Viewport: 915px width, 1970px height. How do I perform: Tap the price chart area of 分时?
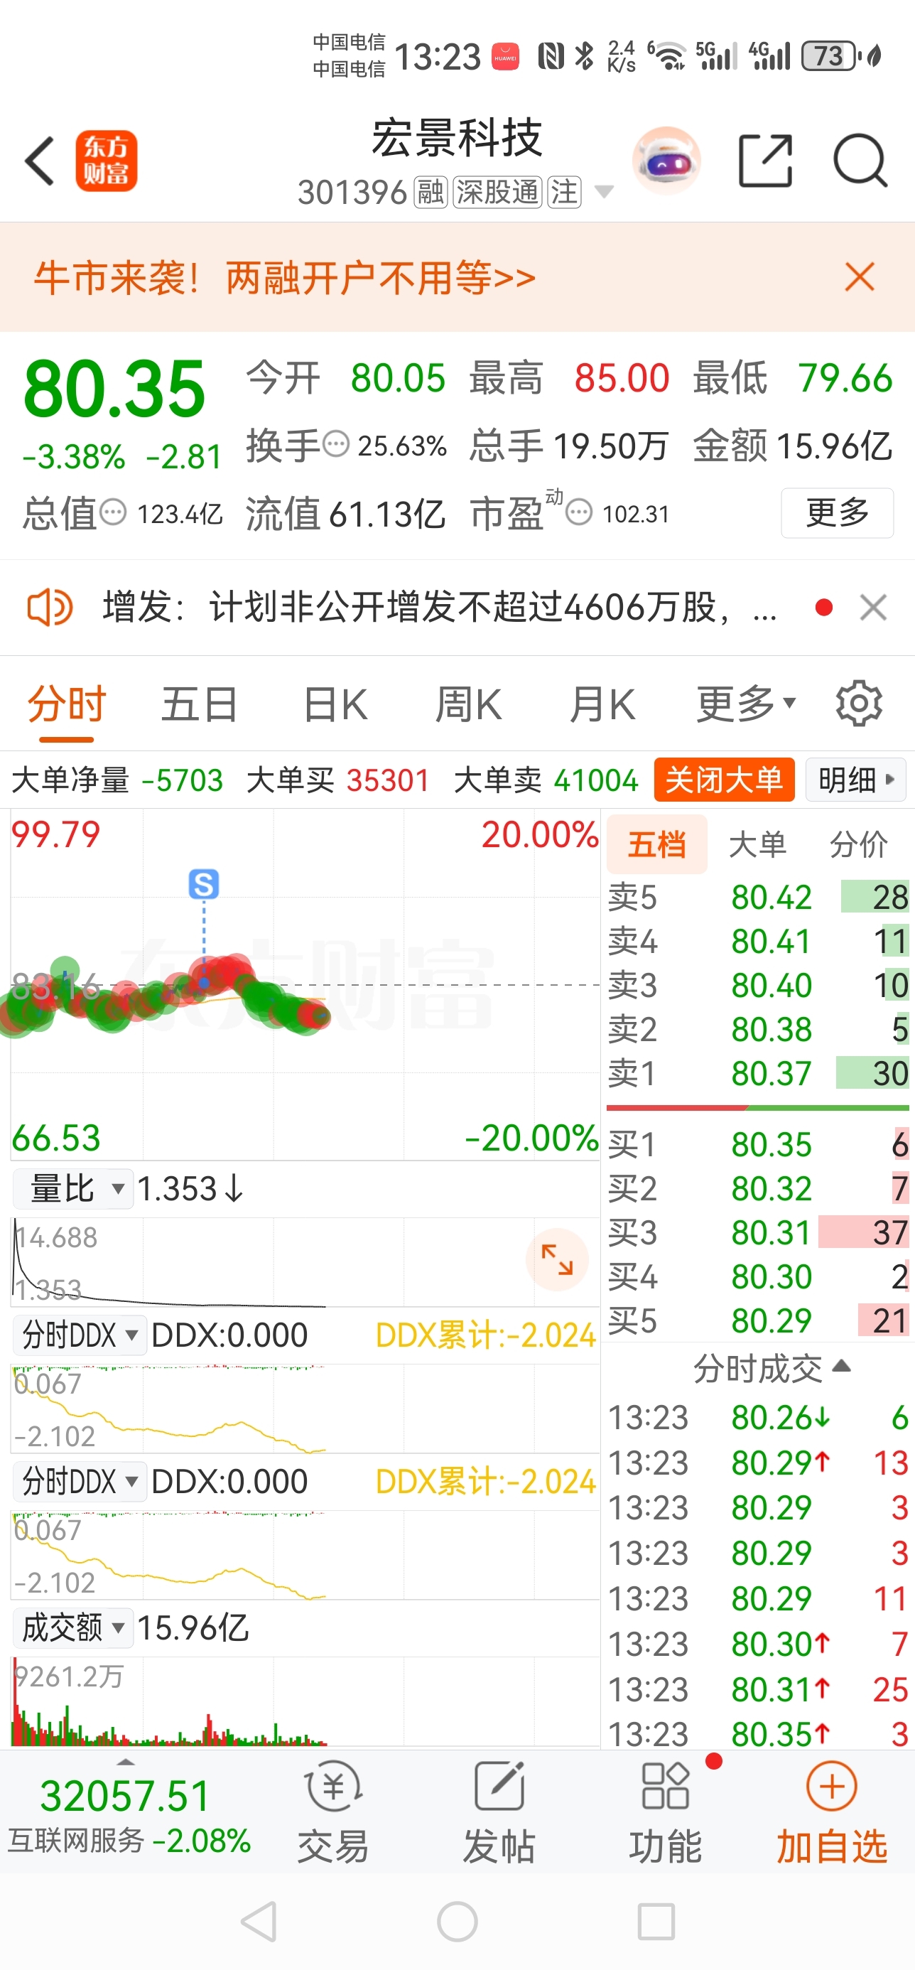[305, 985]
